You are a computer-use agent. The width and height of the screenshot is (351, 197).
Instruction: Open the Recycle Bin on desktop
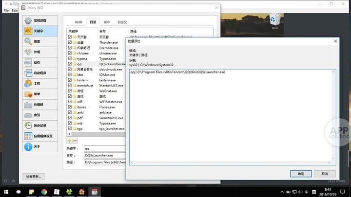click(x=274, y=21)
